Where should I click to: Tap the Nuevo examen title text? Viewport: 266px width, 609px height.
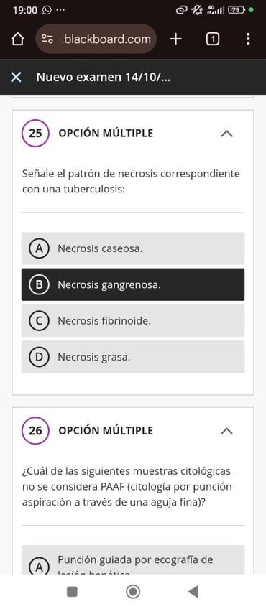click(104, 78)
